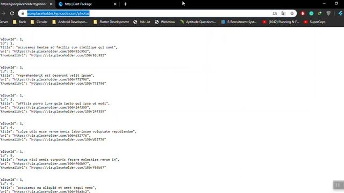Open the Webminal bookmark
Screen dimensions: 344x193
tap(165, 22)
